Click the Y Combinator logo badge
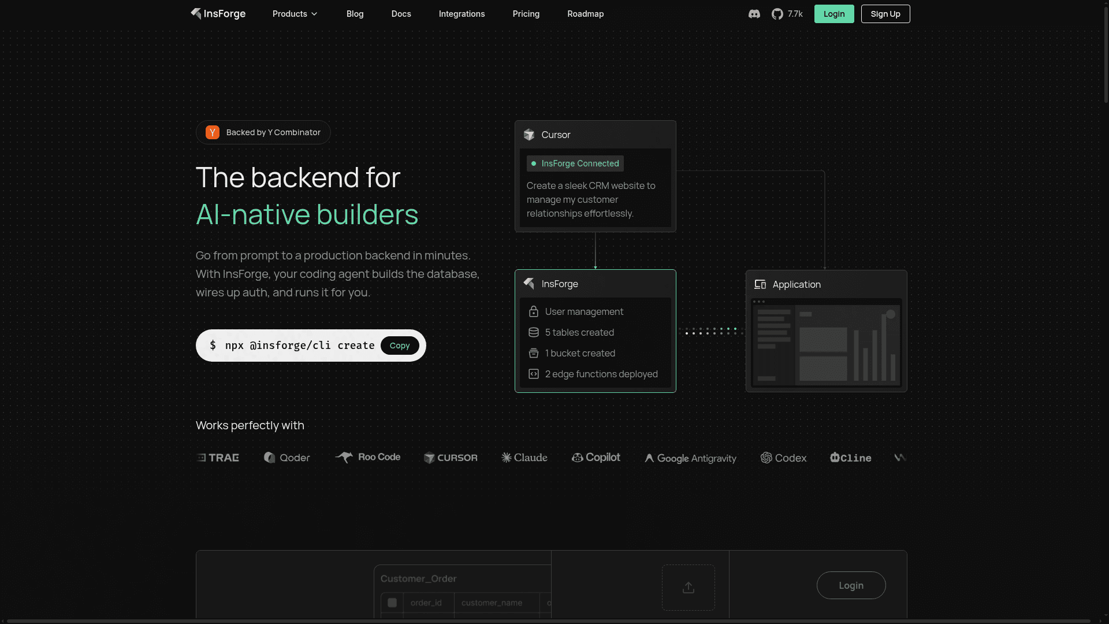Viewport: 1109px width, 624px height. coord(213,132)
